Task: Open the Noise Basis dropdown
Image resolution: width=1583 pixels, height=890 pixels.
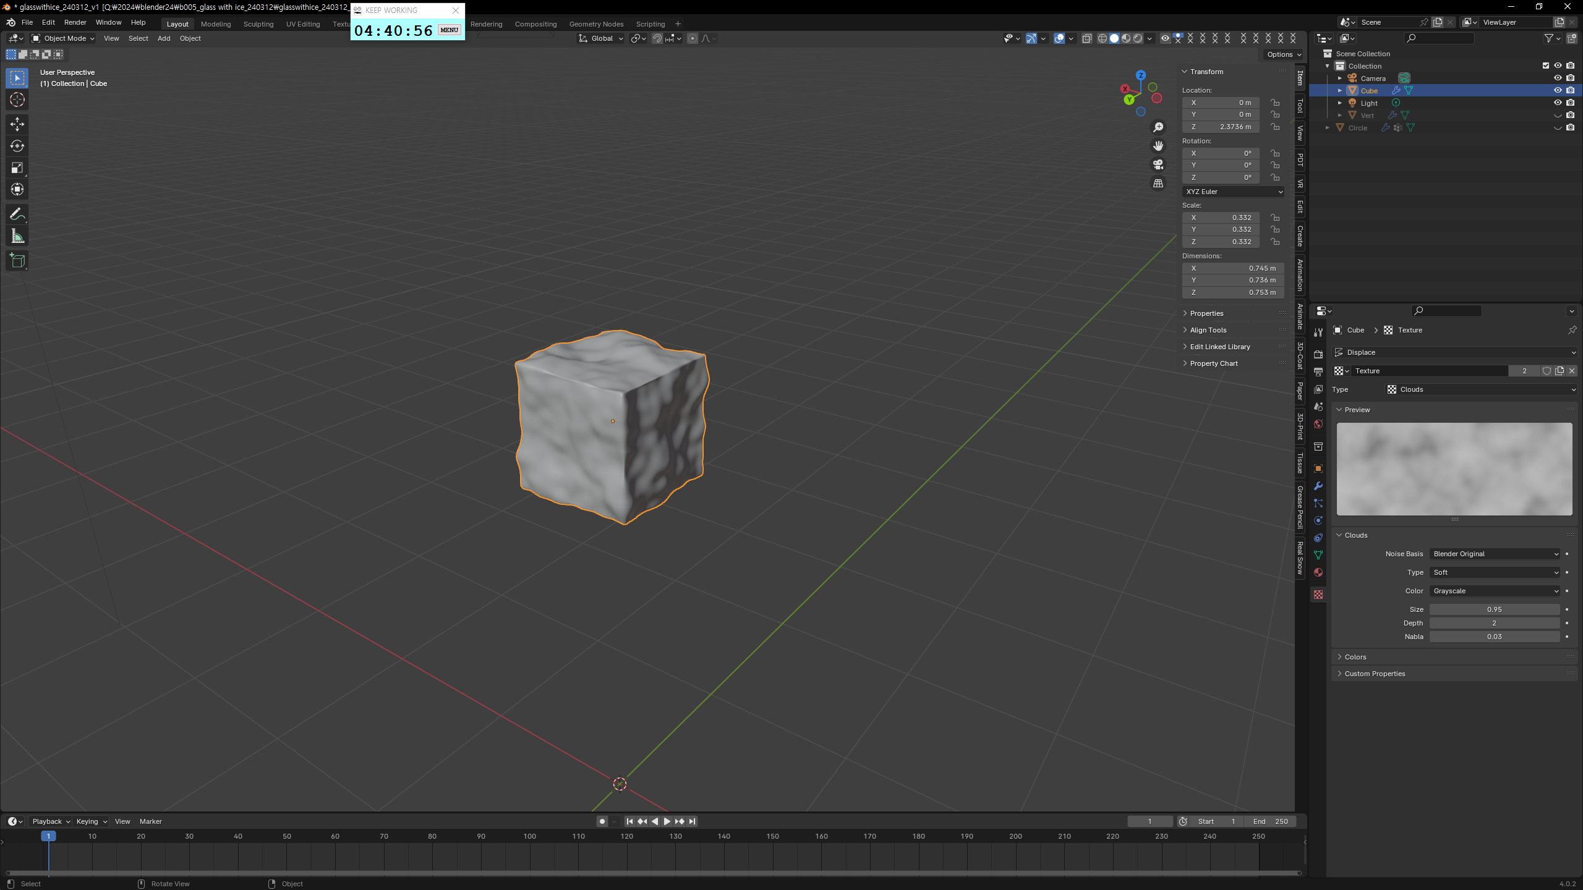Action: [x=1495, y=554]
